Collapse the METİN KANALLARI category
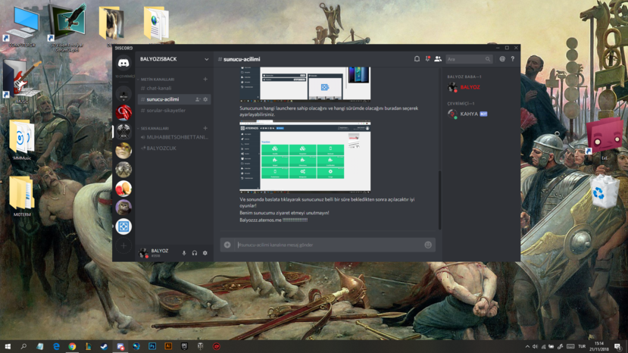This screenshot has width=628, height=353. 158,80
